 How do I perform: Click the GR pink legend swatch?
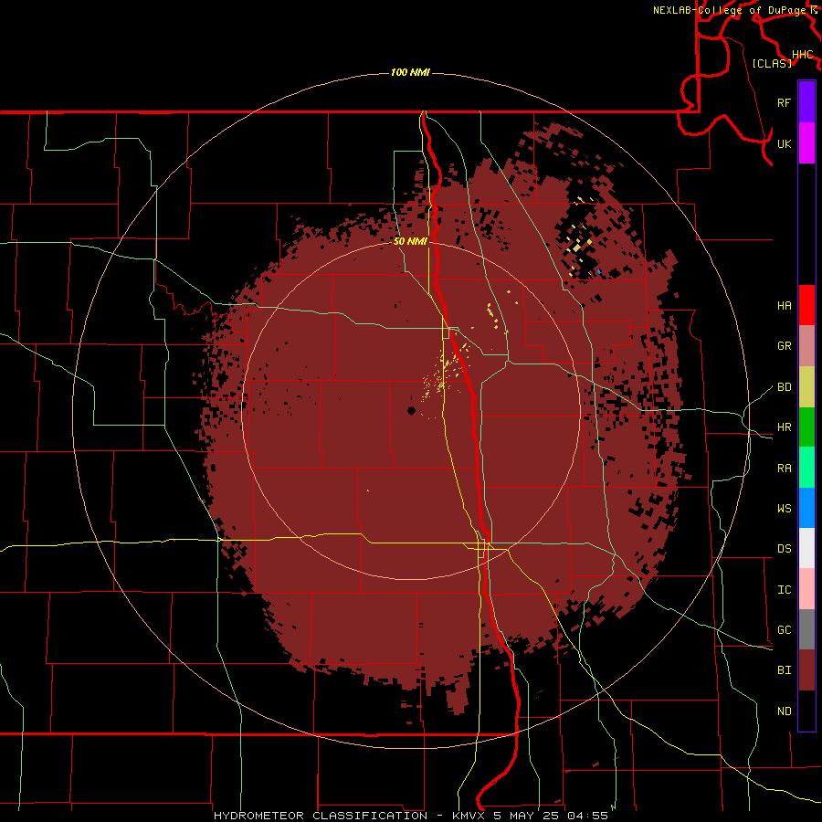(806, 346)
